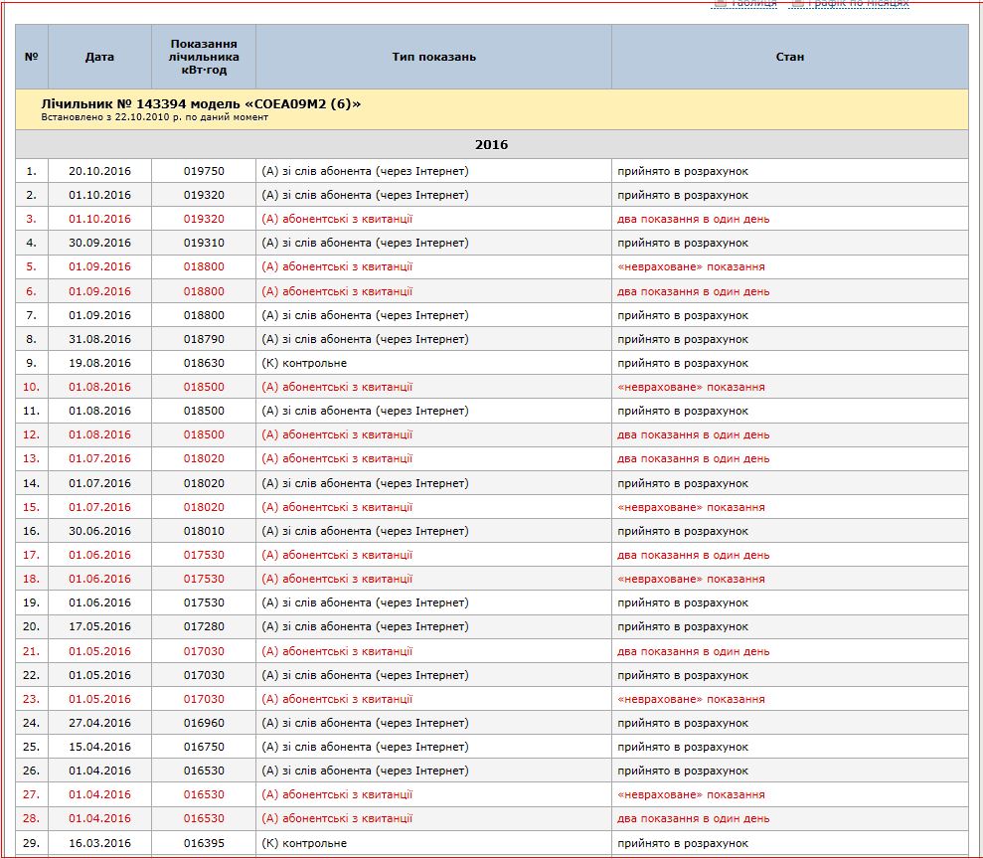Click reading 018010 in row 16
The image size is (983, 859).
click(x=204, y=531)
